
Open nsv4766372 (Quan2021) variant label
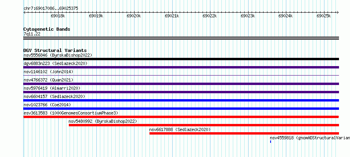click(48, 80)
